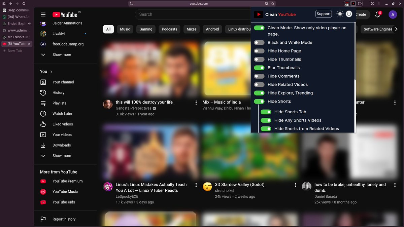Open Playlists in sidebar
404x227 pixels.
tap(65, 103)
